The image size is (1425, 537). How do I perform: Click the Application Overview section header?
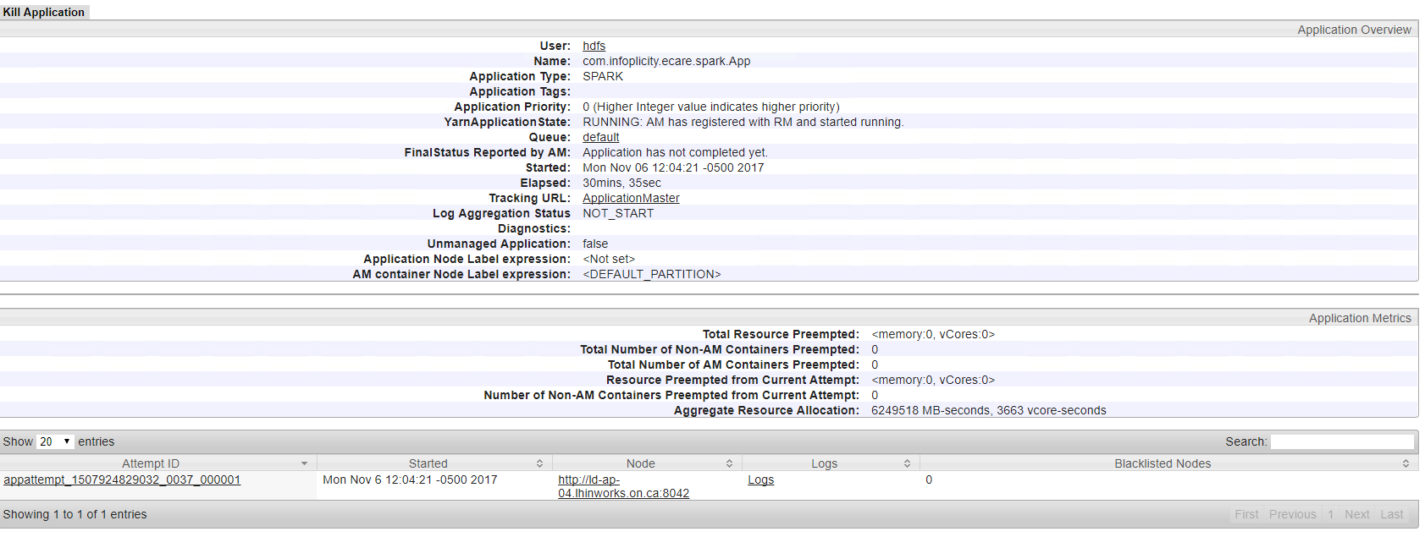1354,30
